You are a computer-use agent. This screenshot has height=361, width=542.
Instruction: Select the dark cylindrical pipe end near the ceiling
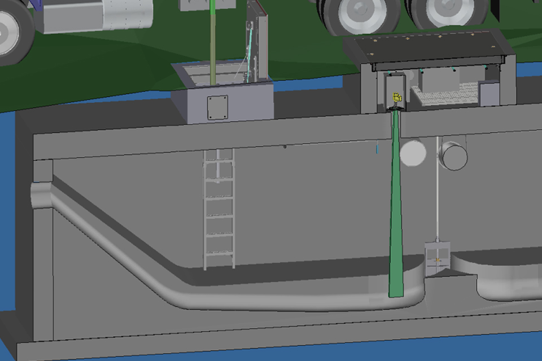pos(453,157)
